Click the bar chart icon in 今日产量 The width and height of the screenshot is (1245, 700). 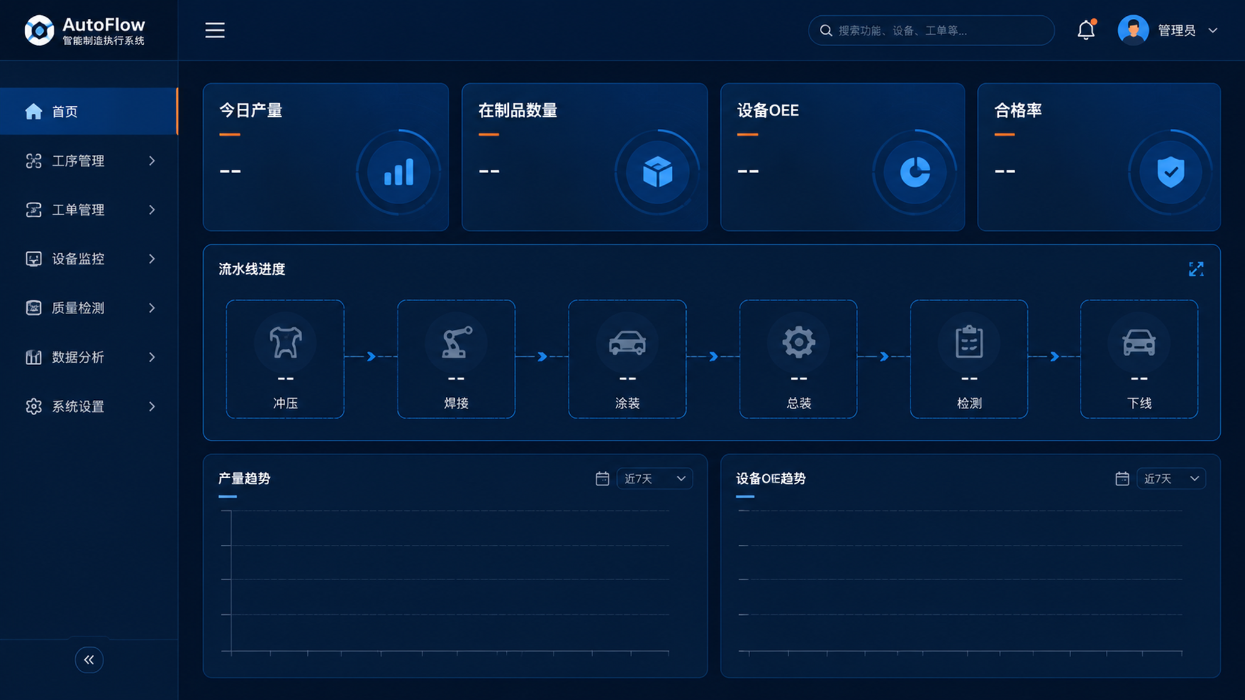point(399,172)
